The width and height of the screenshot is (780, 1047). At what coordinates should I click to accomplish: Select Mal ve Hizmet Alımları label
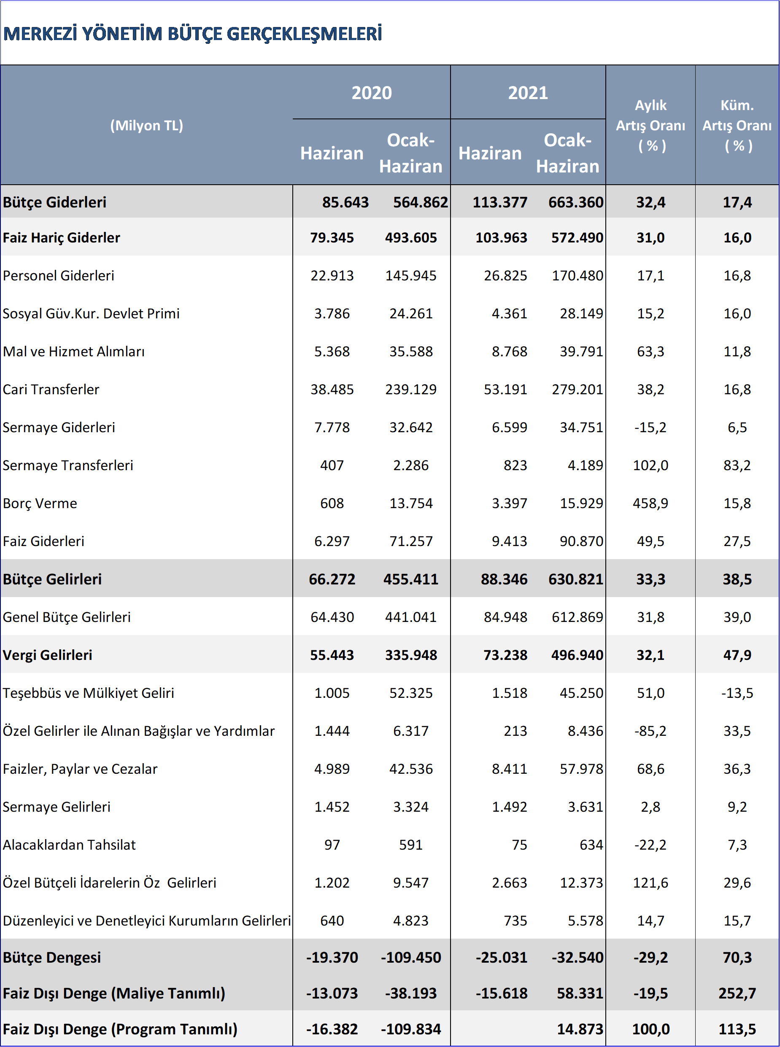74,352
